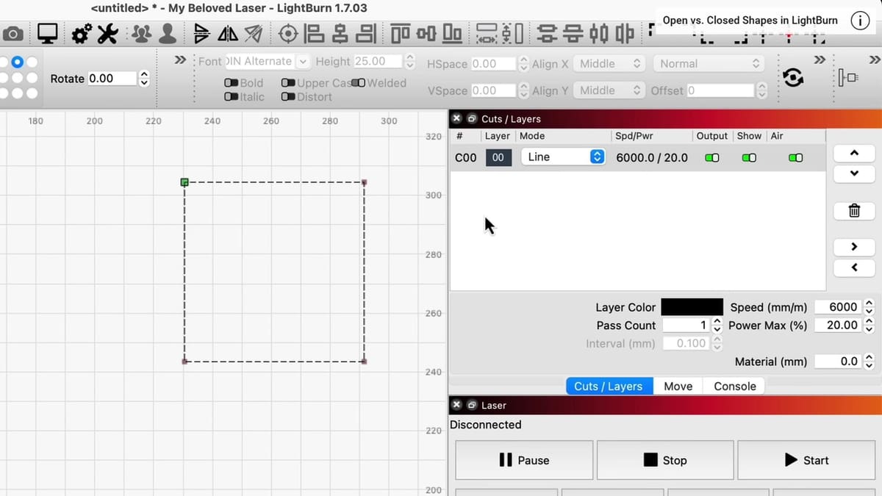Toggle Show switch for layer C00

point(748,157)
